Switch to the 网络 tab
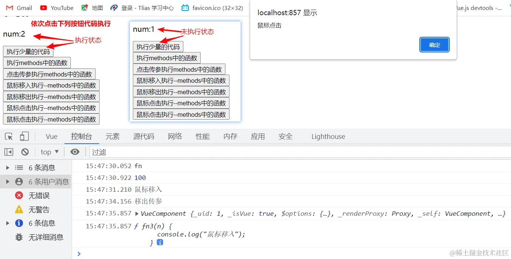This screenshot has width=511, height=259. (x=175, y=136)
